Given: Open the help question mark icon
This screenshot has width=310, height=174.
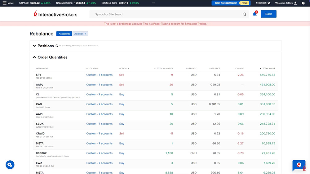Looking at the screenshot, I should (x=303, y=3).
